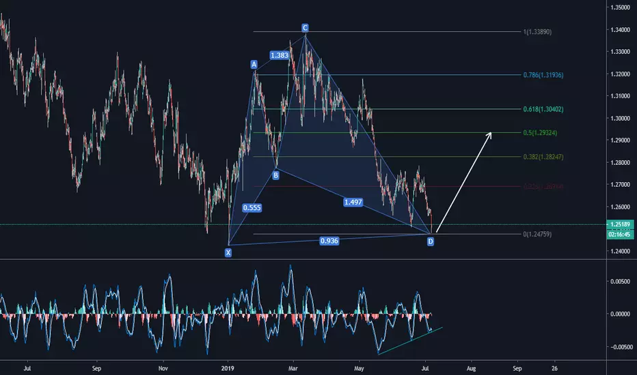The image size is (637, 375).
Task: Select the Fibonacci level 0.382(1.28247) label
Action: [543, 157]
